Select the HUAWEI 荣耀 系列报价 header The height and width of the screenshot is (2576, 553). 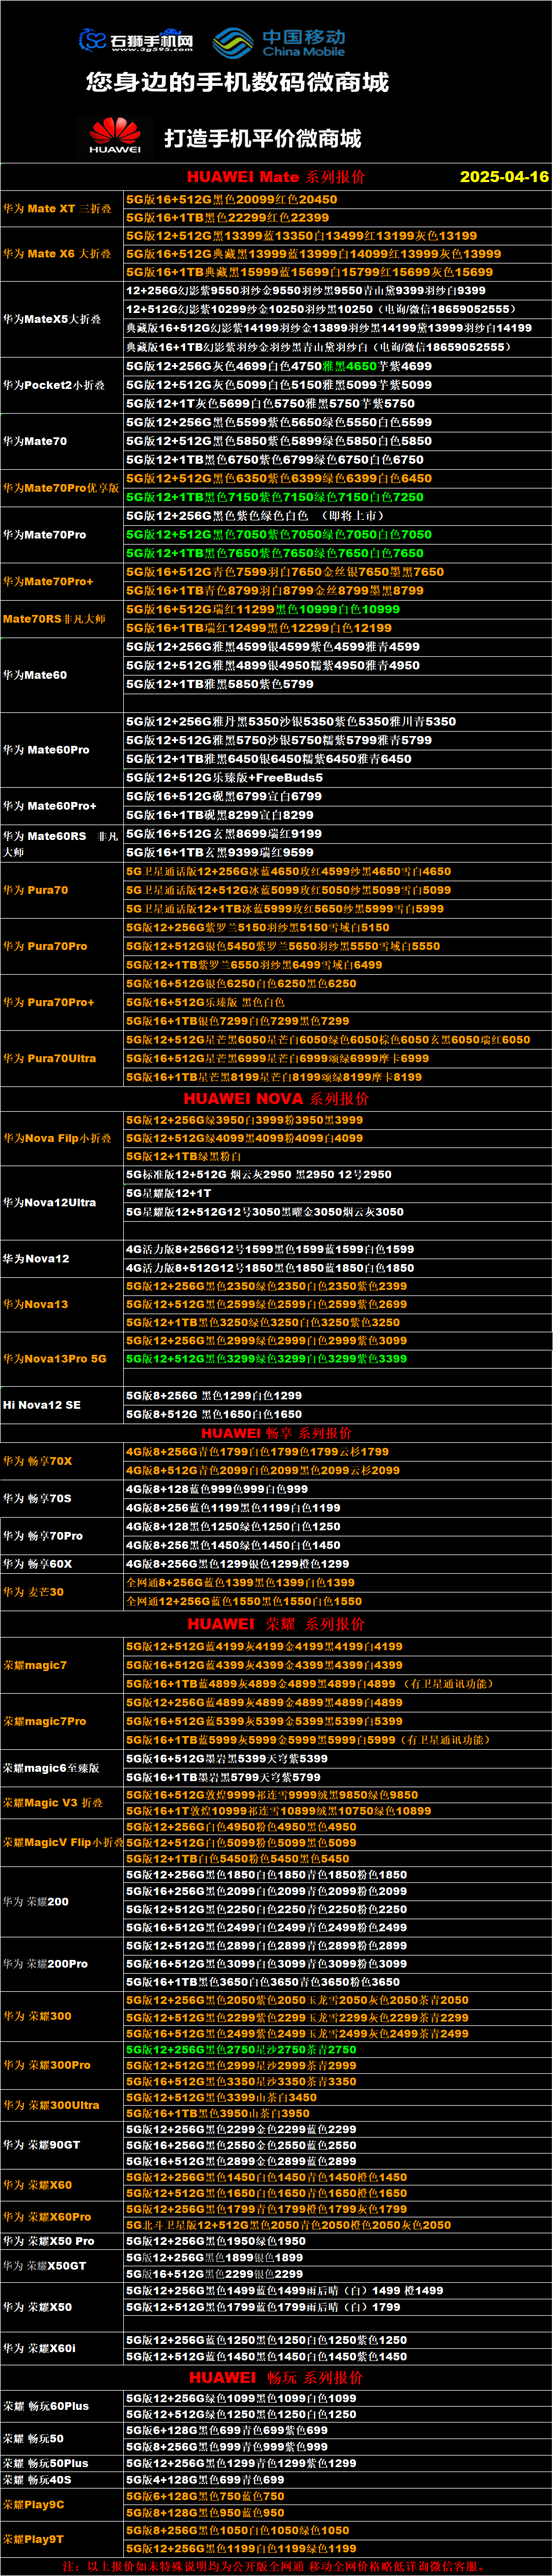tap(275, 1623)
